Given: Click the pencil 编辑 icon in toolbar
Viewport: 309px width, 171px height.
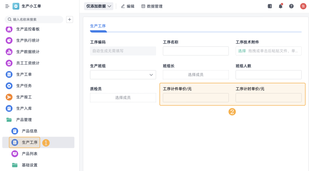Looking at the screenshot, I should click(x=123, y=6).
